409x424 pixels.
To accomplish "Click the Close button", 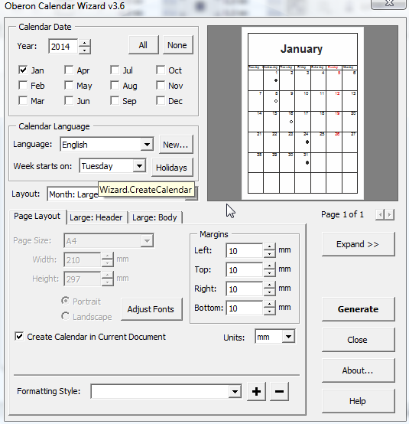I will pos(358,340).
